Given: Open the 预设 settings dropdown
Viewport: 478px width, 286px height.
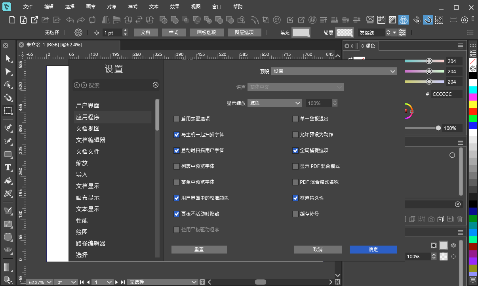Looking at the screenshot, I should 334,71.
